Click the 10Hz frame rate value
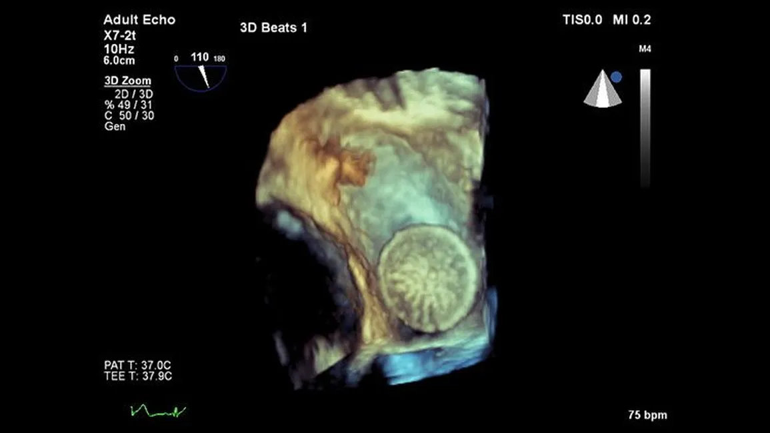Viewport: 770px width, 433px height. (117, 49)
